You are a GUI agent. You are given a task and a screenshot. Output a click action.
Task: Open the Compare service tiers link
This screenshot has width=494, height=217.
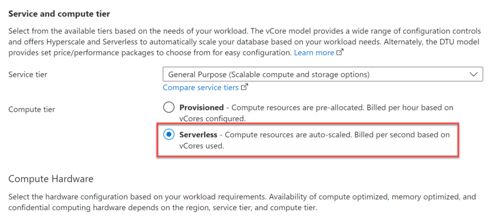[x=201, y=87]
